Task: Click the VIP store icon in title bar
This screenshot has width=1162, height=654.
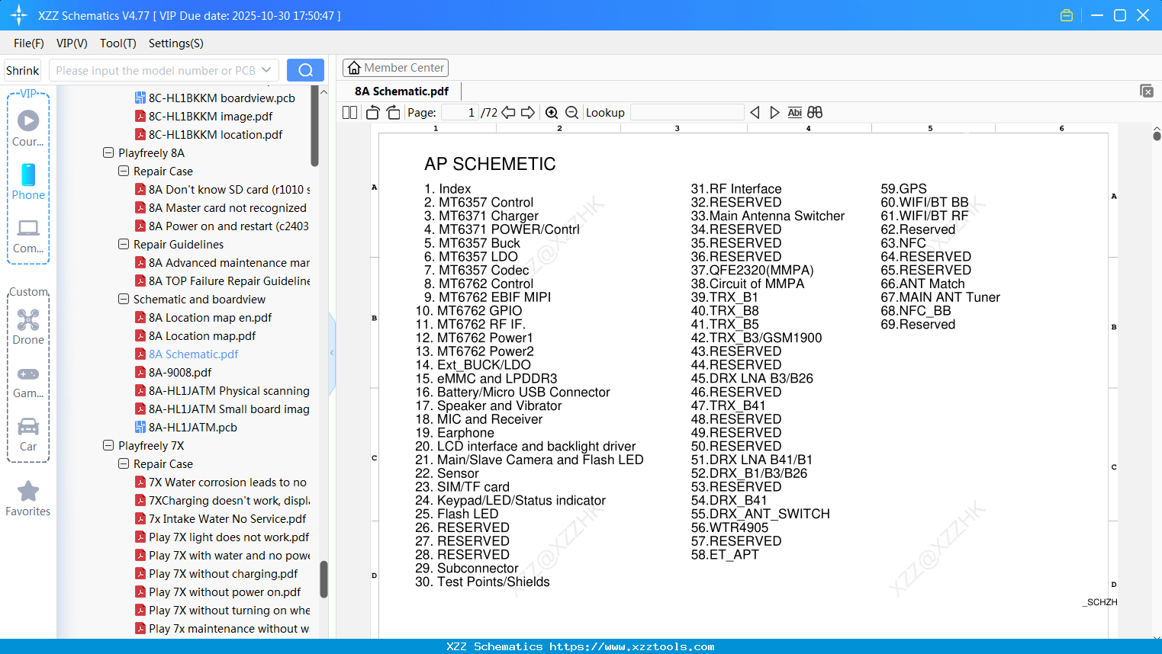Action: click(1067, 15)
